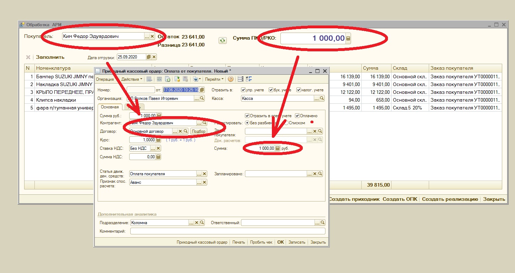The width and height of the screenshot is (515, 273).
Task: Open calendar picker for Дата отгрузки
Action: [149, 57]
